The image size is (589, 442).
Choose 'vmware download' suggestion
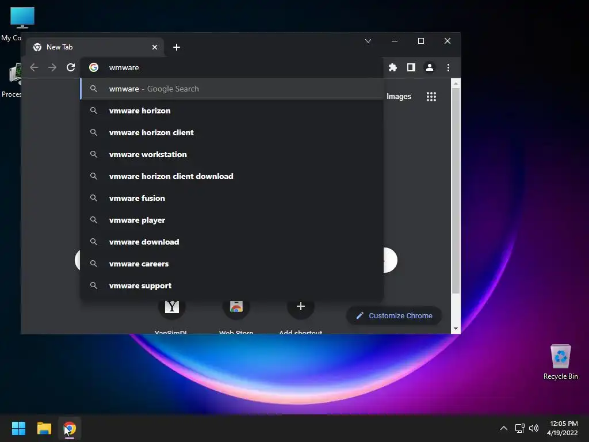coord(232,242)
